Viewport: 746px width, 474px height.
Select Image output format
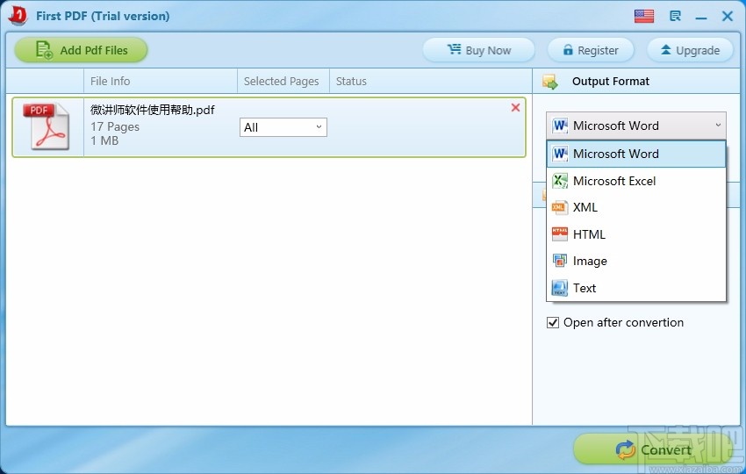[x=636, y=261]
